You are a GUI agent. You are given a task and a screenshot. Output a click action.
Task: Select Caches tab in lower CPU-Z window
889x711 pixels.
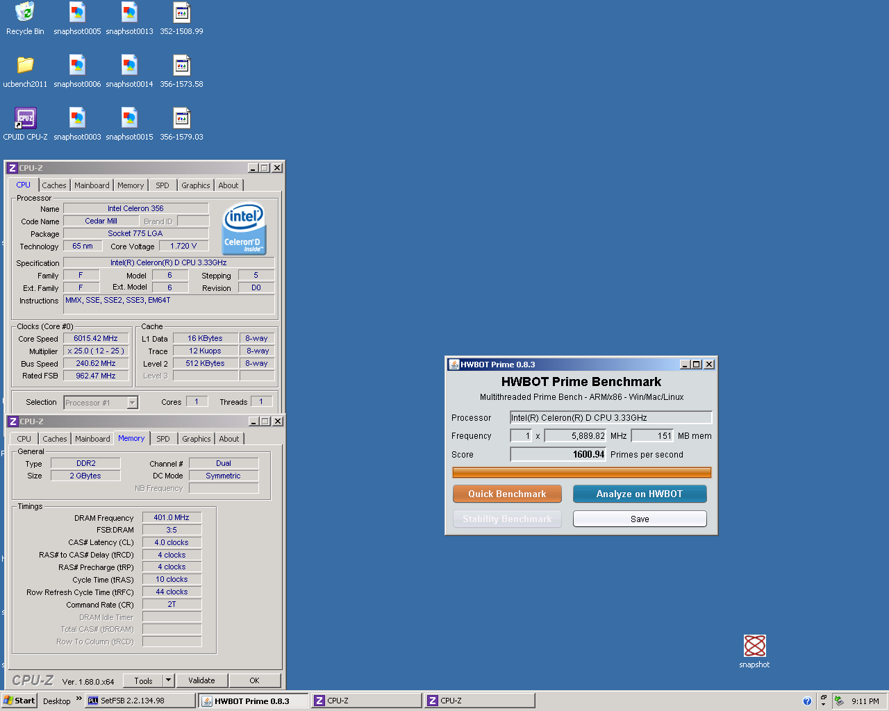[55, 439]
